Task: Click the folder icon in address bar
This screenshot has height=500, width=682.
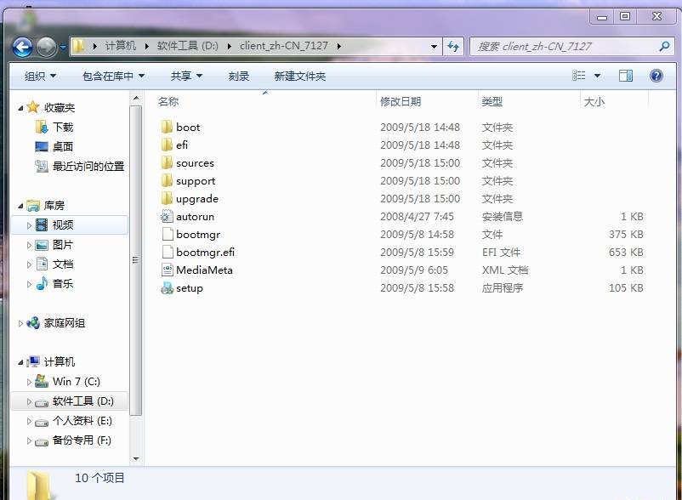Action: 78,46
